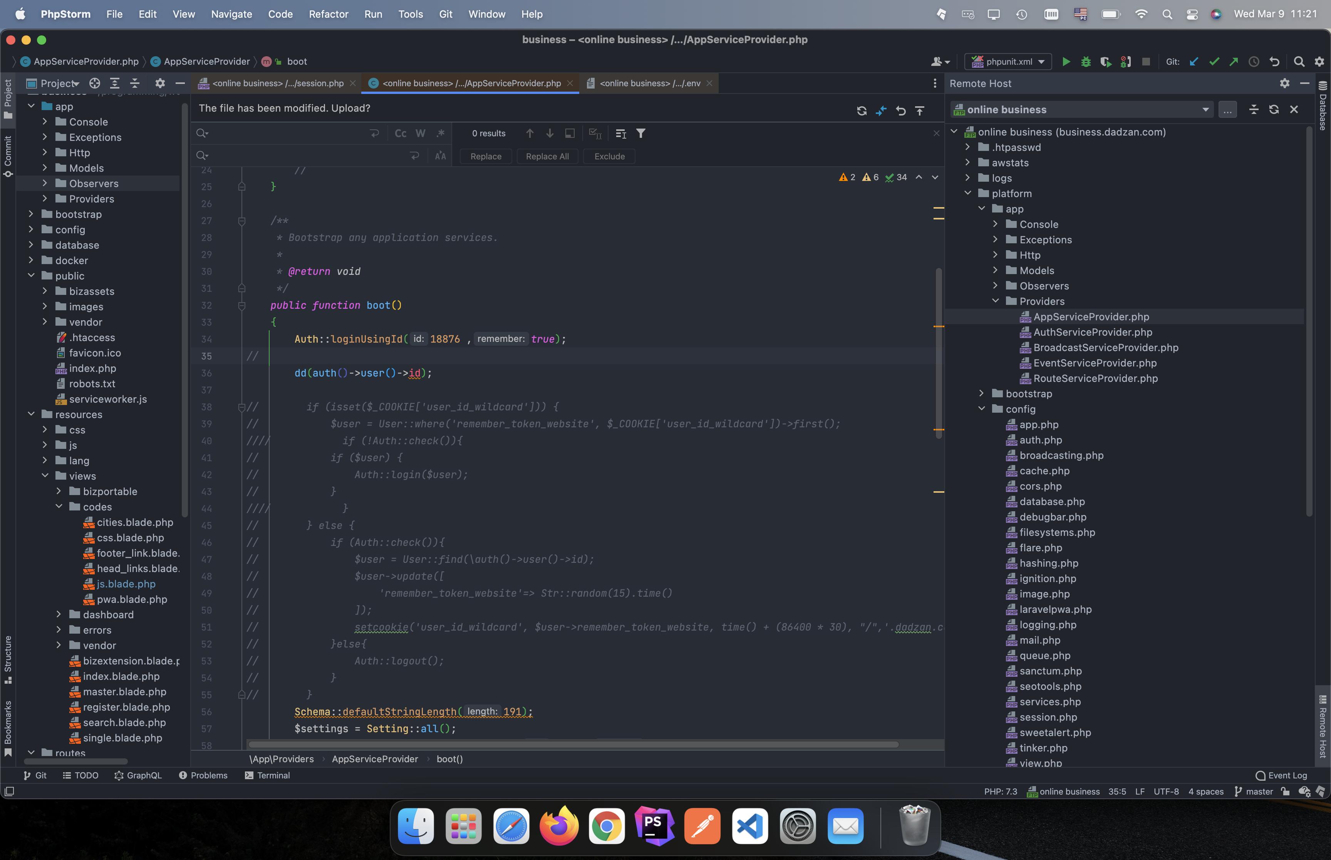Open IDE settings gear in the top toolbar

tap(1319, 62)
